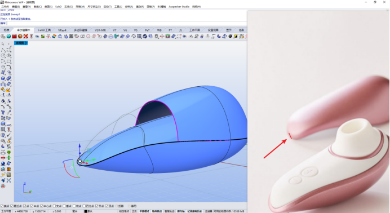Select the Rectangle tool in left toolbar

point(8,61)
